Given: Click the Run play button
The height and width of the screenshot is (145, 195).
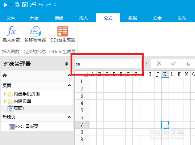Looking at the screenshot, I should pyautogui.click(x=5, y=5).
